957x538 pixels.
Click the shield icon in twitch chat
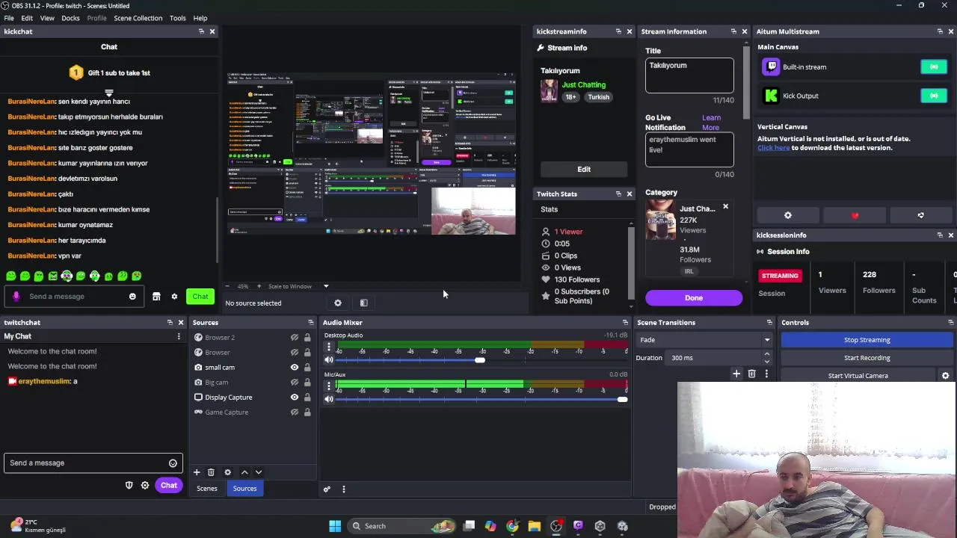tap(129, 486)
